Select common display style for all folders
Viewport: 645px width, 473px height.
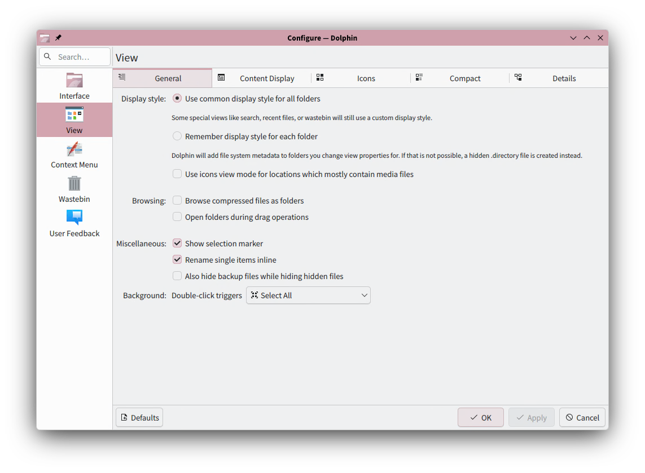(177, 99)
